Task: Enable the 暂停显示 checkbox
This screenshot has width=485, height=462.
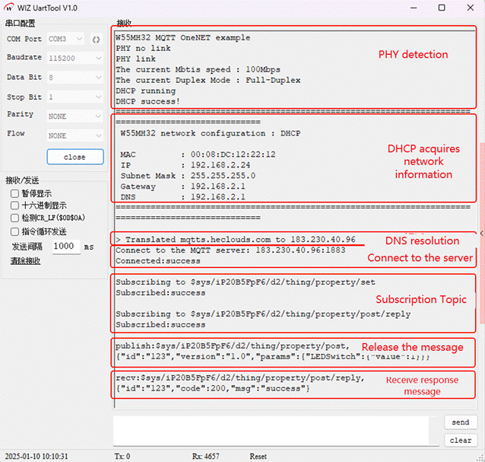Action: pos(14,193)
